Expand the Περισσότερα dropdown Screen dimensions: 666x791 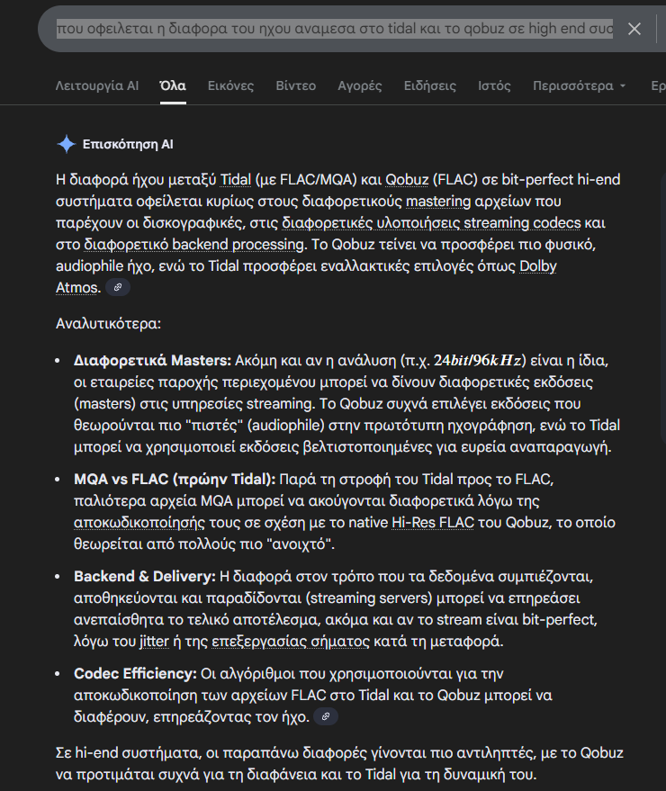(x=580, y=86)
